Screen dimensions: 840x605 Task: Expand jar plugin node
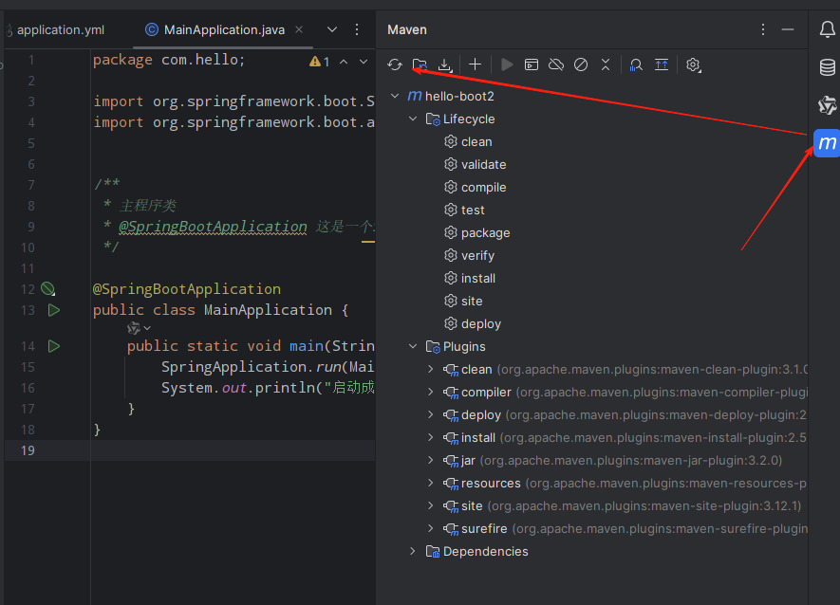pyautogui.click(x=431, y=460)
